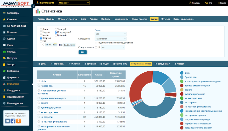Open the Employees (Сотрудники) icon
Image resolution: width=228 pixels, height=131 pixels.
pos(4,90)
